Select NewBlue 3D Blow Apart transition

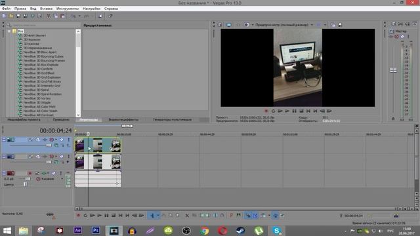point(40,52)
